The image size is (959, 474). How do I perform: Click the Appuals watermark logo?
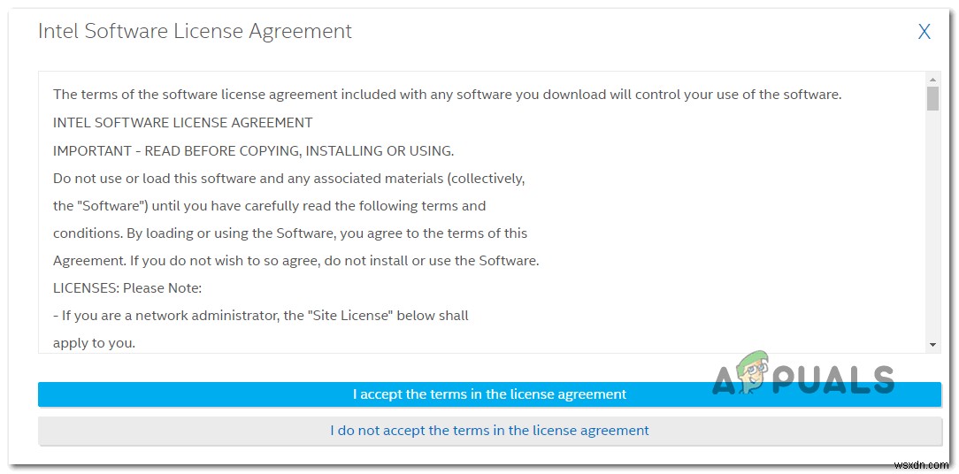[x=803, y=378]
